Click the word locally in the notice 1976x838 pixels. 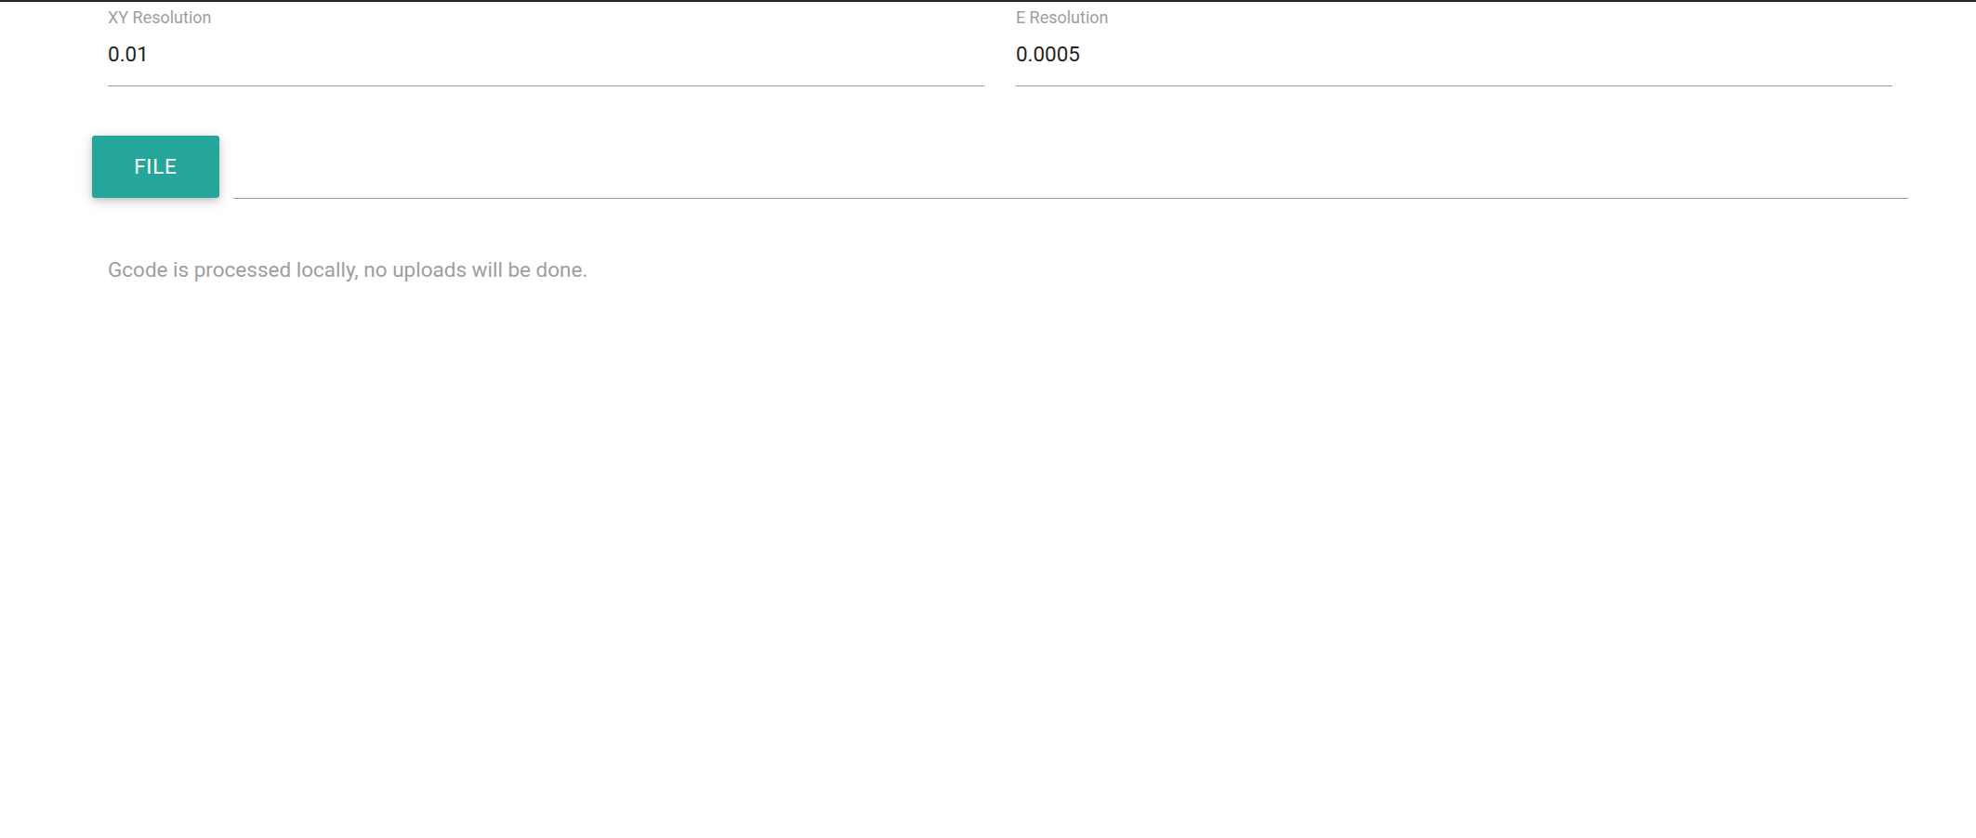pyautogui.click(x=326, y=270)
